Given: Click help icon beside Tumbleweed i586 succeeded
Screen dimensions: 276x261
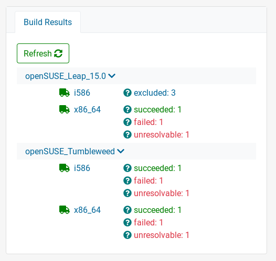Looking at the screenshot, I should [x=128, y=168].
